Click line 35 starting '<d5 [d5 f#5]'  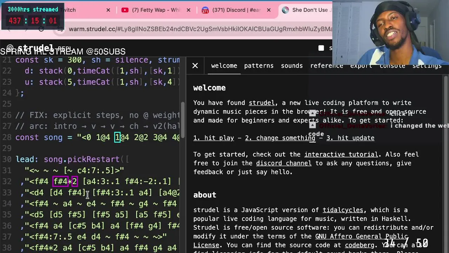click(x=100, y=215)
